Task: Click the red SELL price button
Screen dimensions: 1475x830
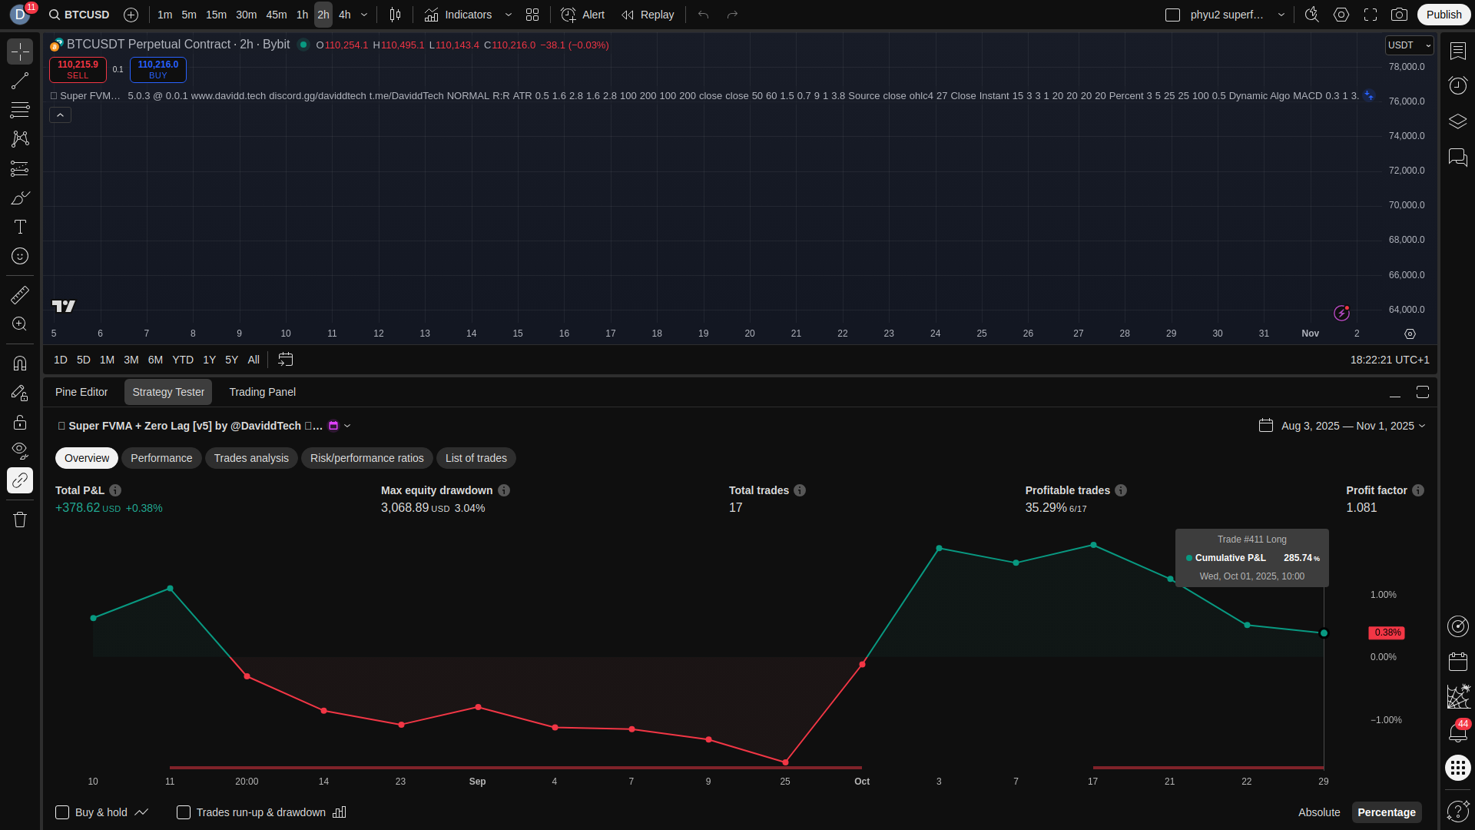Action: 78,69
